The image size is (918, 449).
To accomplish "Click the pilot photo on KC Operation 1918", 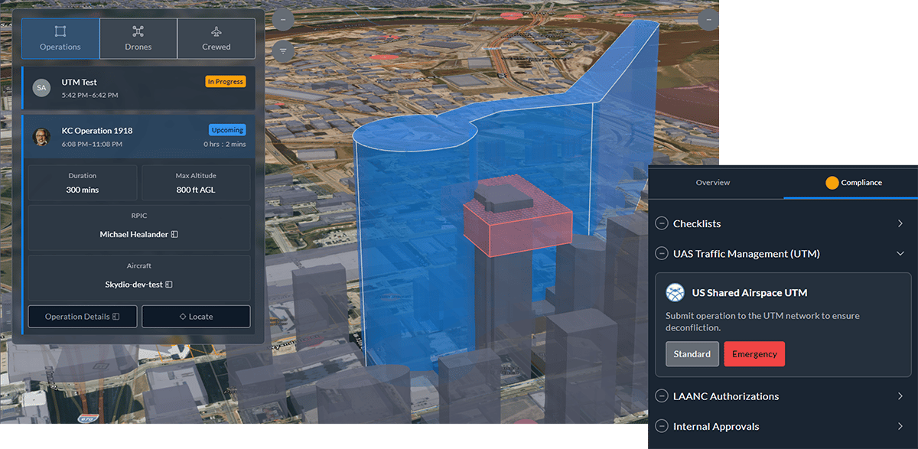I will [41, 137].
